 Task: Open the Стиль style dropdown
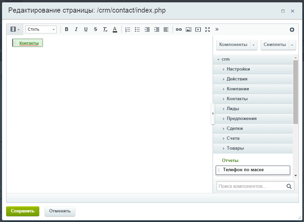tap(41, 30)
